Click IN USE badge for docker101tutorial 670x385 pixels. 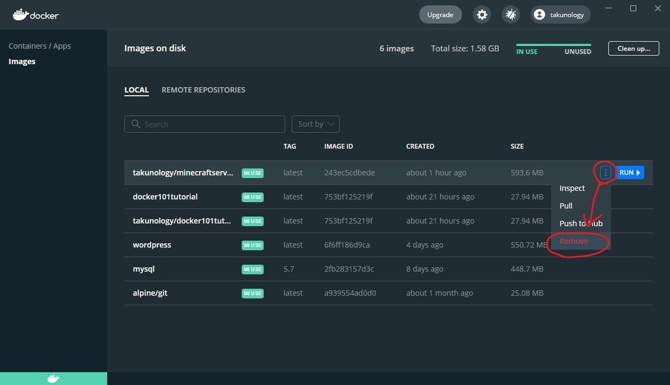(x=252, y=197)
